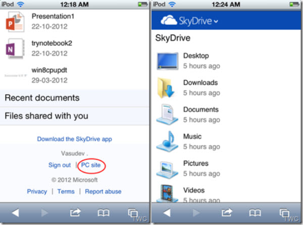Viewport: 303px width, 225px height.
Task: Tap the Downloads folder label
Action: (x=200, y=83)
